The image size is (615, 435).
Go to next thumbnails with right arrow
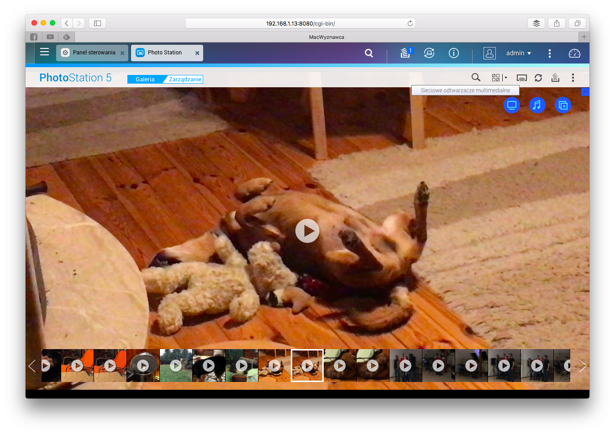click(583, 366)
